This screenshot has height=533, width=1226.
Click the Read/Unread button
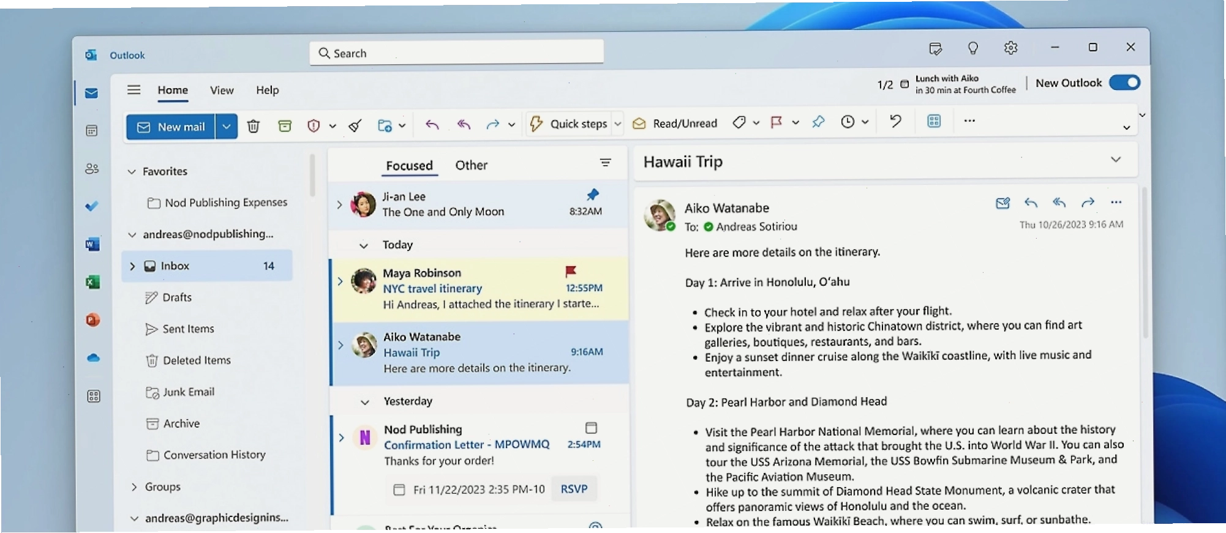(x=675, y=124)
